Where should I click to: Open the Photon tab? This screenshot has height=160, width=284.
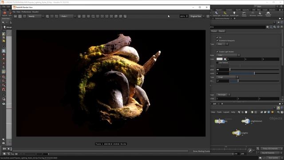(x=214, y=31)
